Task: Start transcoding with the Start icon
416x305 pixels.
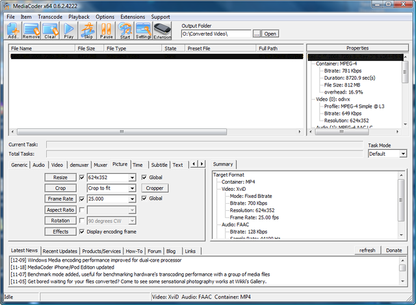Action: pos(125,30)
